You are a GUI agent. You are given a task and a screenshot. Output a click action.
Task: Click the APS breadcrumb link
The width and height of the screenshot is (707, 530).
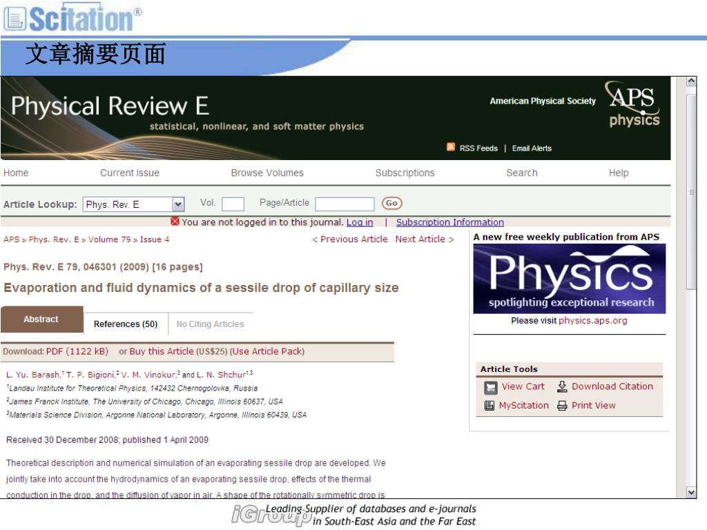(11, 239)
